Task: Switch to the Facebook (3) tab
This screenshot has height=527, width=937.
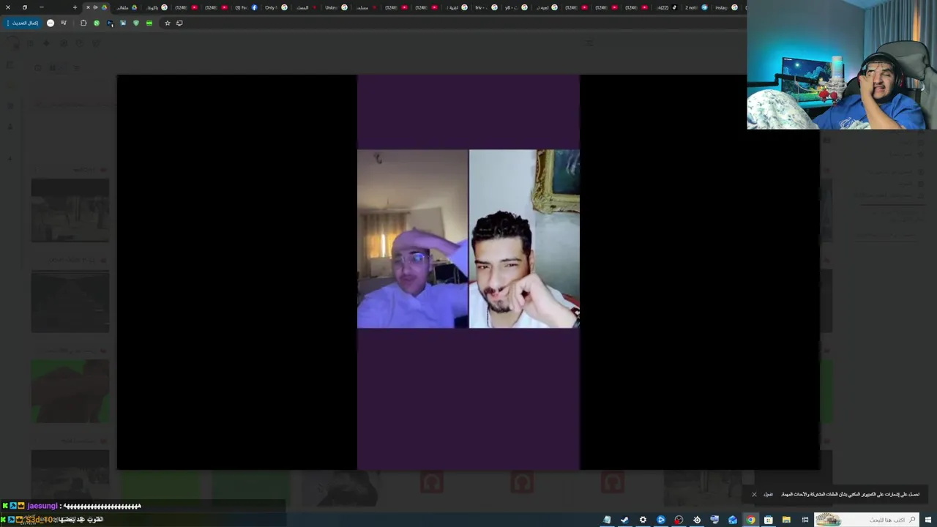Action: coord(247,7)
